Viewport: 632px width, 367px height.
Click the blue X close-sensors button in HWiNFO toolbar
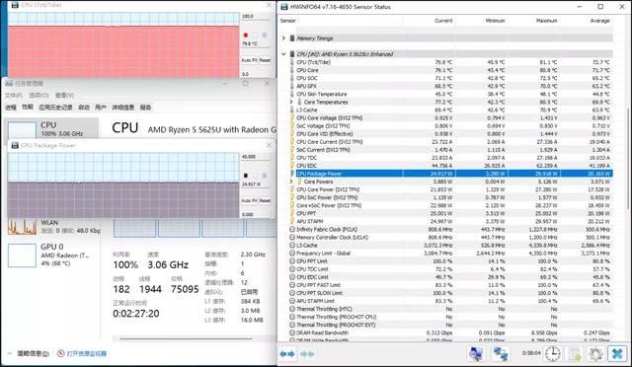(617, 354)
